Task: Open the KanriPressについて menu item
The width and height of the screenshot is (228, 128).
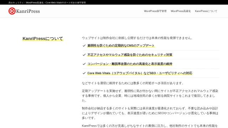Action: coord(206,11)
